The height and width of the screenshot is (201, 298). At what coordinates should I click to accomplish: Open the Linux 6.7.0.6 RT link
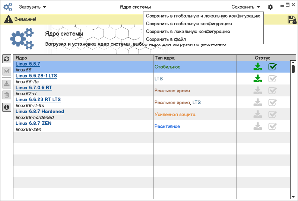pyautogui.click(x=34, y=88)
